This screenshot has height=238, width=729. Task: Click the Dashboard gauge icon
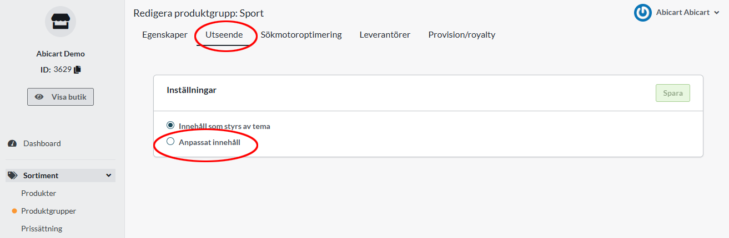coord(12,143)
